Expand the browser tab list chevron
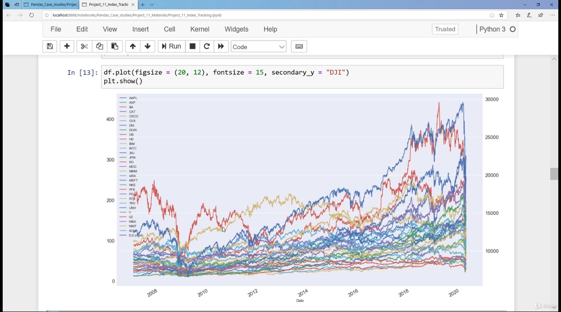This screenshot has height=312, width=561. click(152, 5)
